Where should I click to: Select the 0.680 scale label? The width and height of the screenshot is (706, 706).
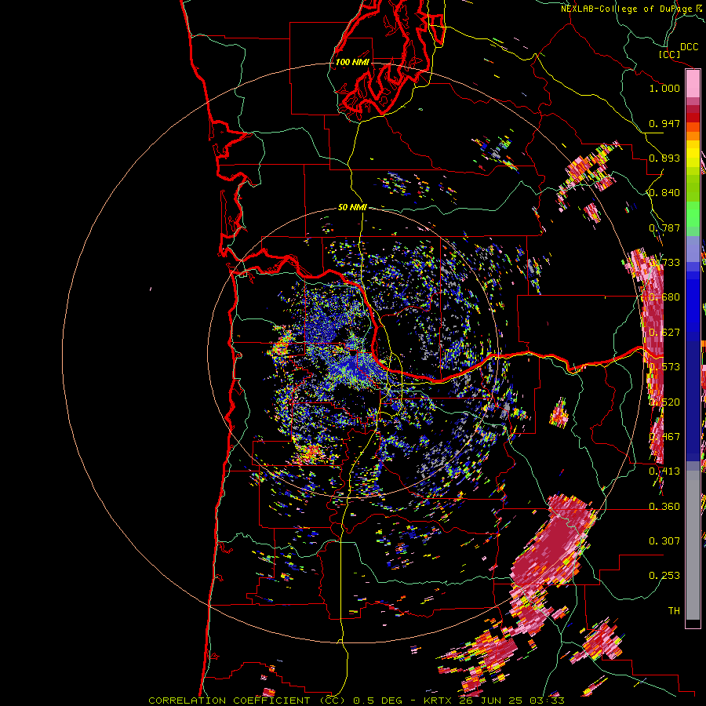(664, 297)
